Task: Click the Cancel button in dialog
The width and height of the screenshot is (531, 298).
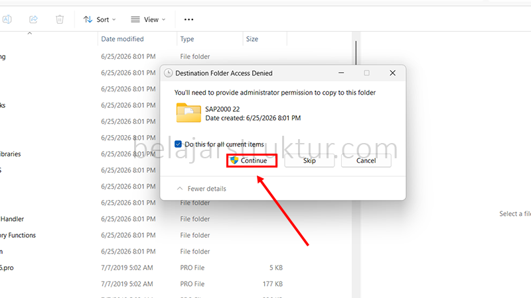Action: pos(366,160)
